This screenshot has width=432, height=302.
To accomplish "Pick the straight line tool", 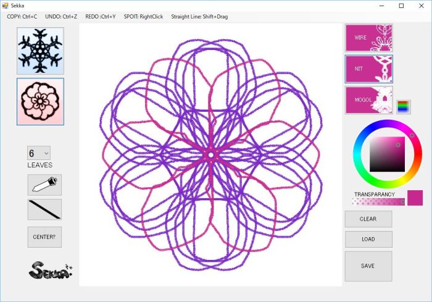I will (44, 209).
